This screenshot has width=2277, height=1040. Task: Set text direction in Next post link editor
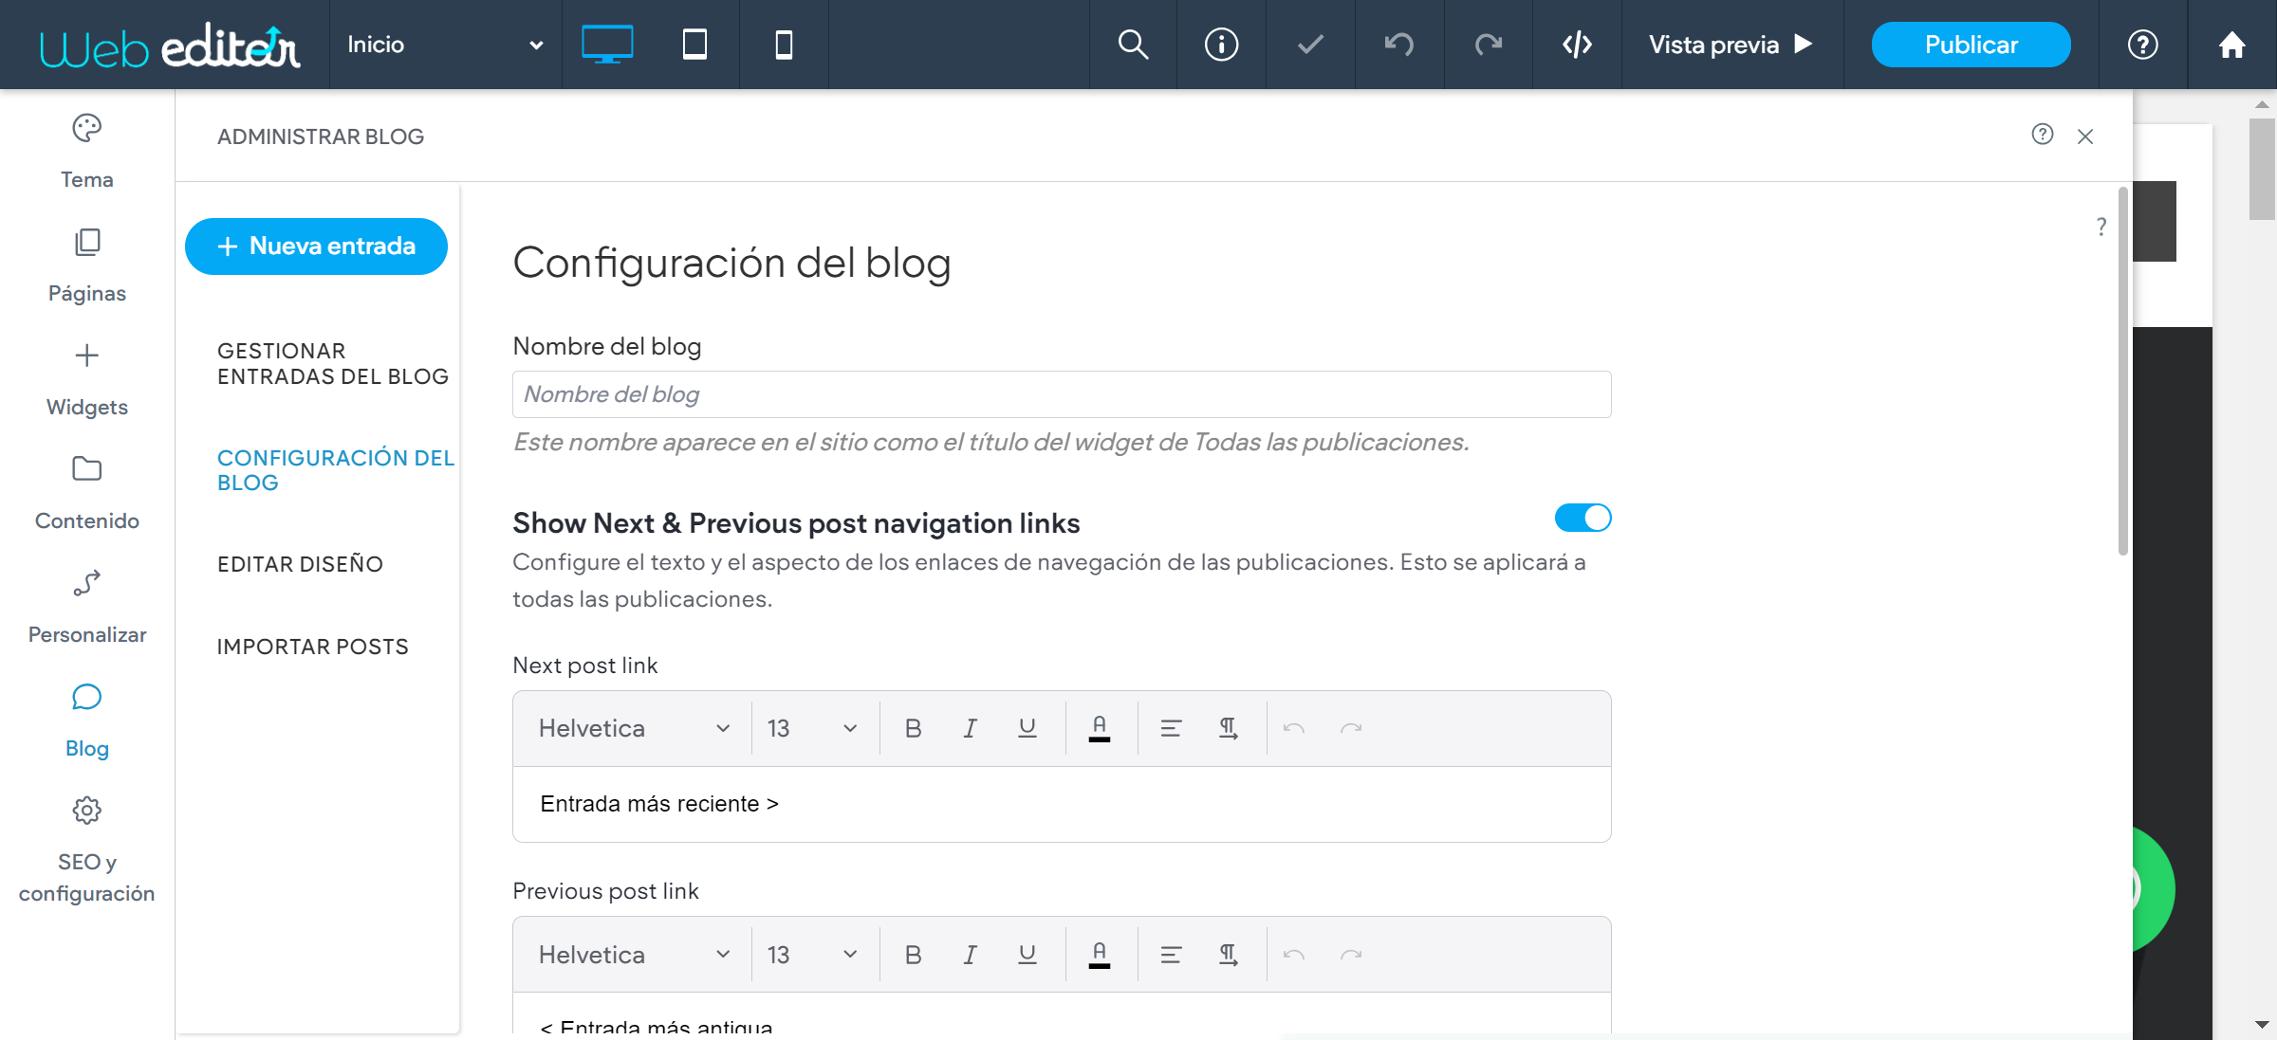coord(1229,728)
